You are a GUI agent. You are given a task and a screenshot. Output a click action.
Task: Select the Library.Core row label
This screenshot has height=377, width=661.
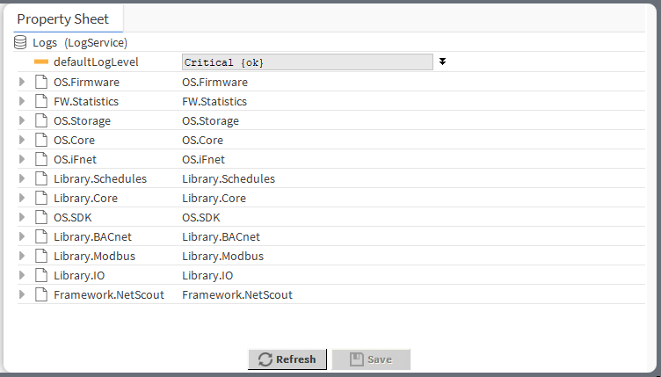85,198
